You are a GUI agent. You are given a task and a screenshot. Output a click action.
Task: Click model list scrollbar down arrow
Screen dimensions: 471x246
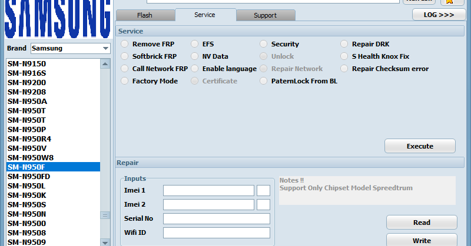[x=105, y=242]
